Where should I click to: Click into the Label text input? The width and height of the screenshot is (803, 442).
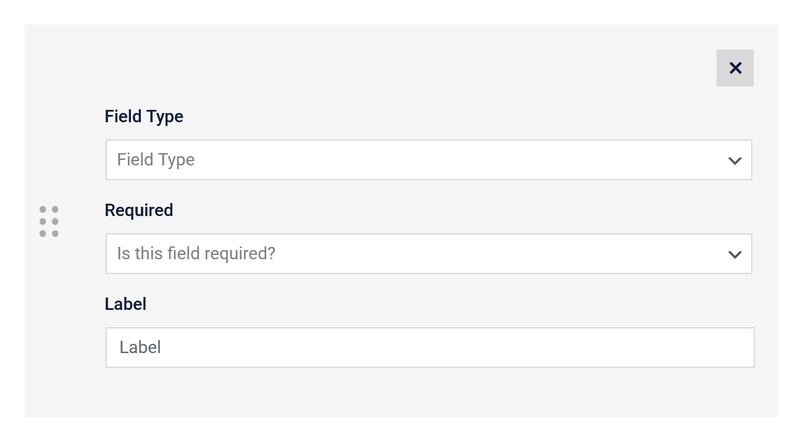click(430, 348)
